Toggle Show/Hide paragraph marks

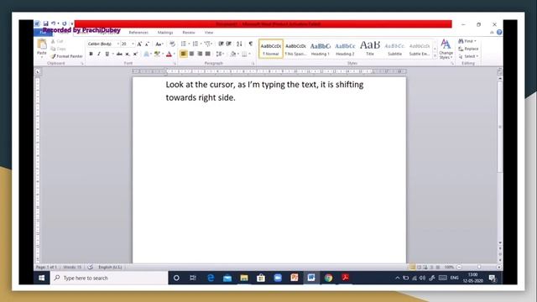(x=251, y=44)
